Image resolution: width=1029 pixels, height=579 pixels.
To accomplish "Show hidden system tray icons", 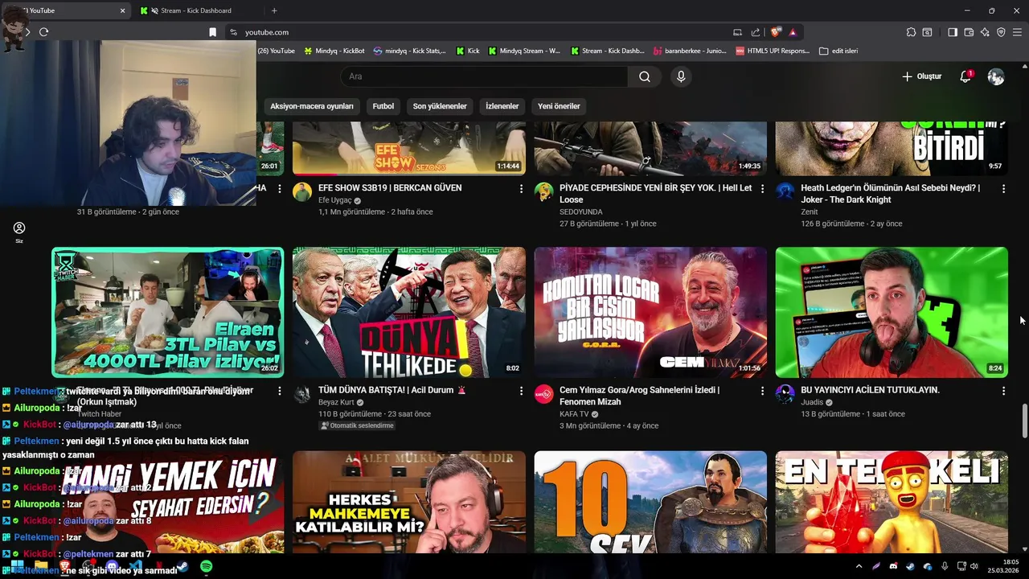I will (859, 567).
